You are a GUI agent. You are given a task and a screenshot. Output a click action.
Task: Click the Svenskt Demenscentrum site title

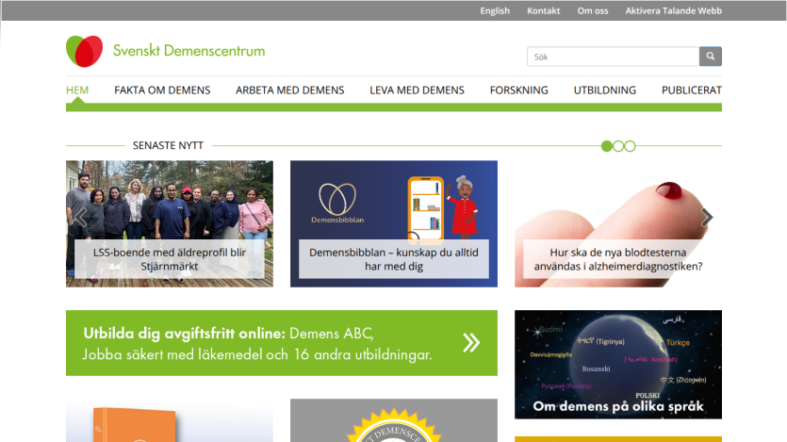tap(189, 51)
